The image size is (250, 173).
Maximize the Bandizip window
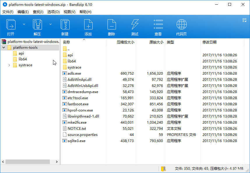coord(230,4)
